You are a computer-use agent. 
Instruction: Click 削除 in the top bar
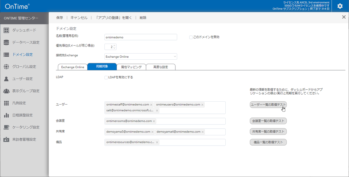coord(143,18)
